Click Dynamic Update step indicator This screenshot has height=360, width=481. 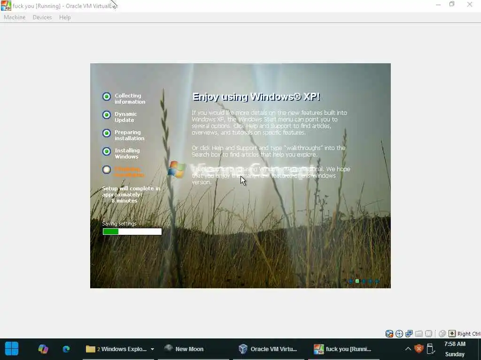107,115
